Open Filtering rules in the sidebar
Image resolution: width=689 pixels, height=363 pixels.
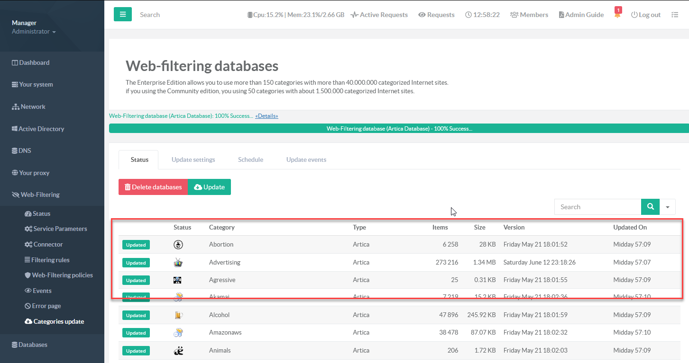click(x=50, y=260)
